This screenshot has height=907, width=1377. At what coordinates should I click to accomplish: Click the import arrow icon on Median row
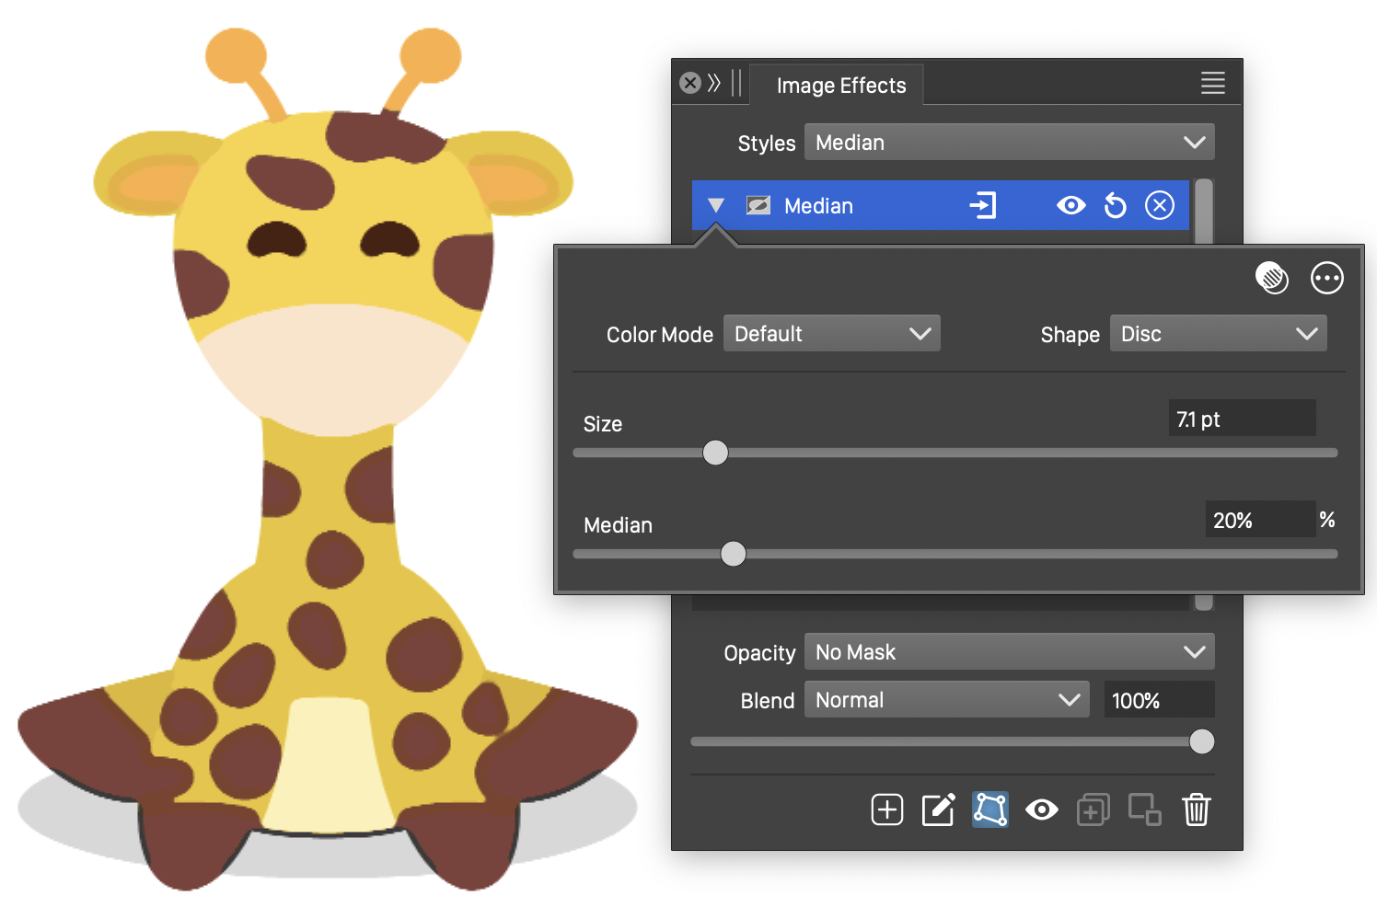(982, 205)
